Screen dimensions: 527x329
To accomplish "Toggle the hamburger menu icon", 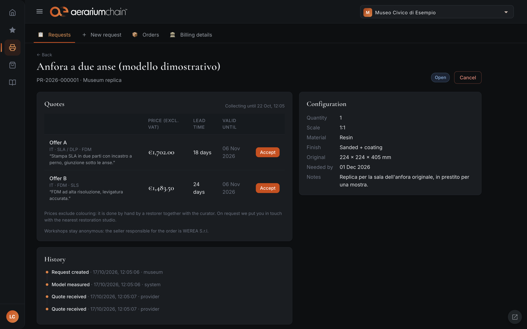I will [x=40, y=11].
